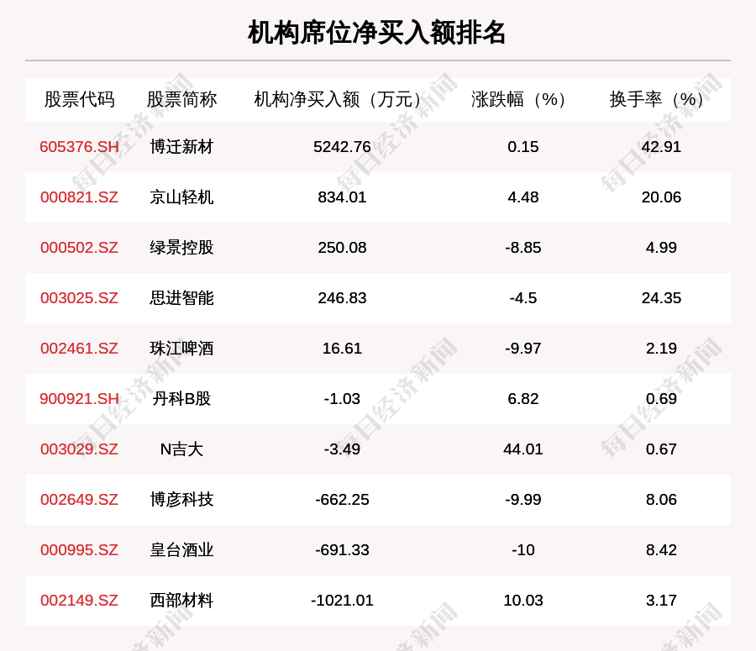Select the 股票简称 column header

(x=181, y=99)
